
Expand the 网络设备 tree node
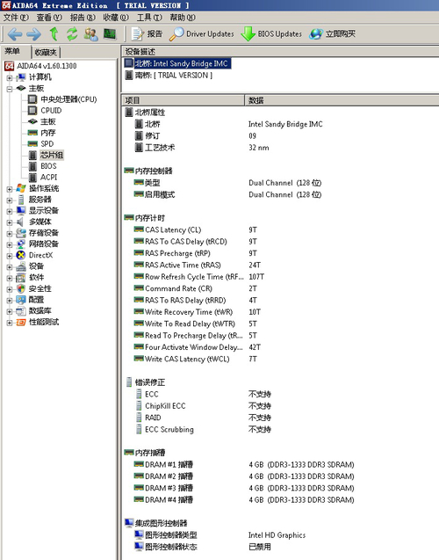[10, 244]
